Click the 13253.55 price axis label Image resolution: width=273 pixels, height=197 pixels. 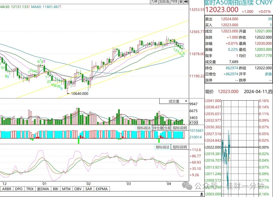point(197,10)
